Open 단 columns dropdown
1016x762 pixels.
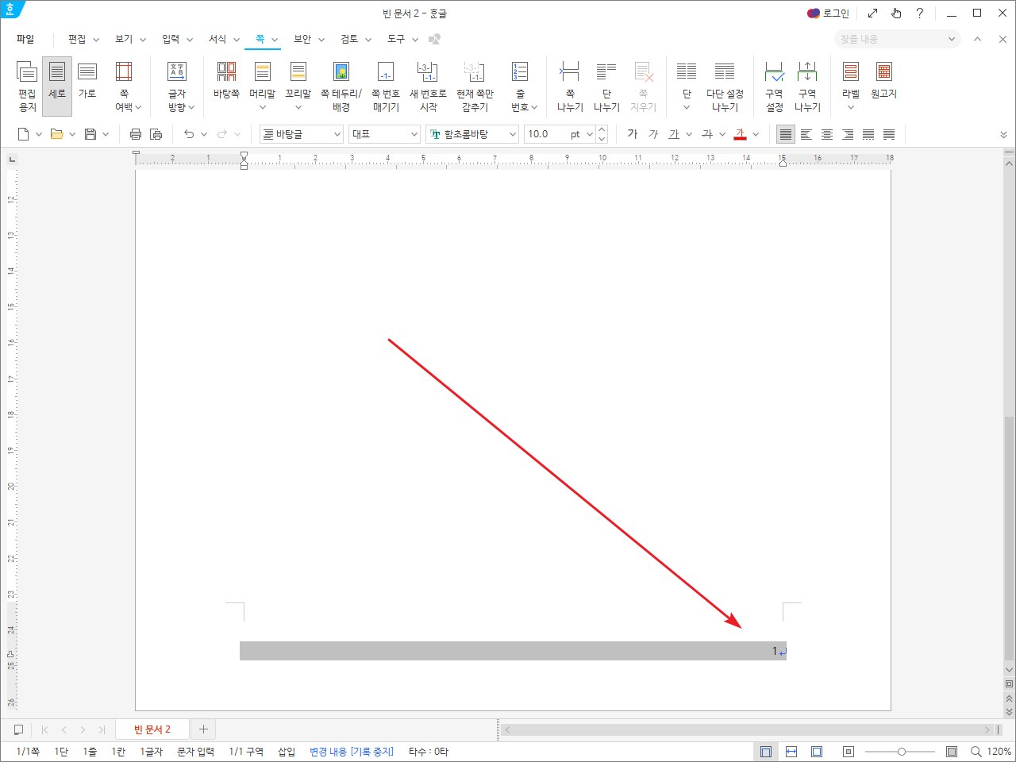[687, 87]
